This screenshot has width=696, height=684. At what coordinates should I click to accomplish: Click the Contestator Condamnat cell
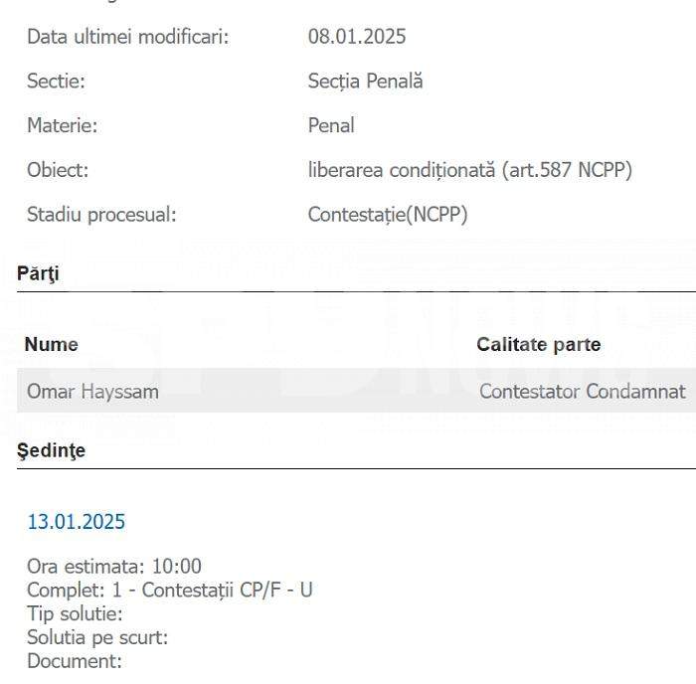583,392
